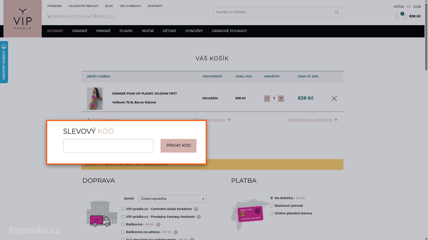Go to PORADNA link
The width and height of the screenshot is (428, 240).
pos(55,6)
